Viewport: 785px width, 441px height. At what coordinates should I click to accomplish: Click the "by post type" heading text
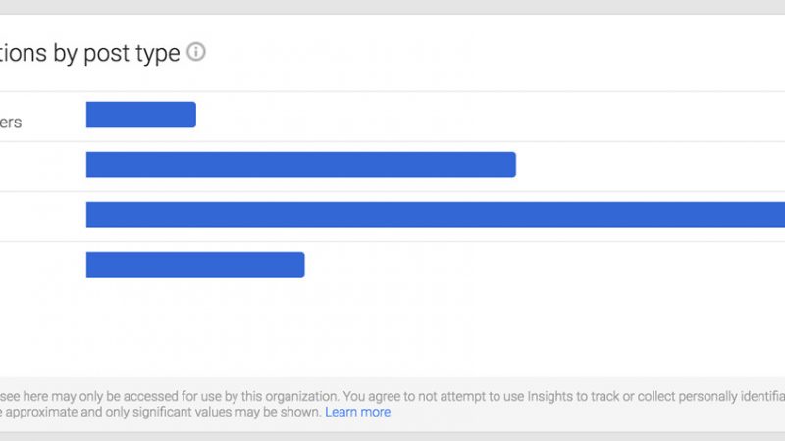(116, 54)
